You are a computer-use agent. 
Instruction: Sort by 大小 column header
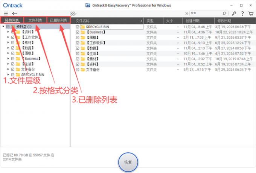[173, 21]
